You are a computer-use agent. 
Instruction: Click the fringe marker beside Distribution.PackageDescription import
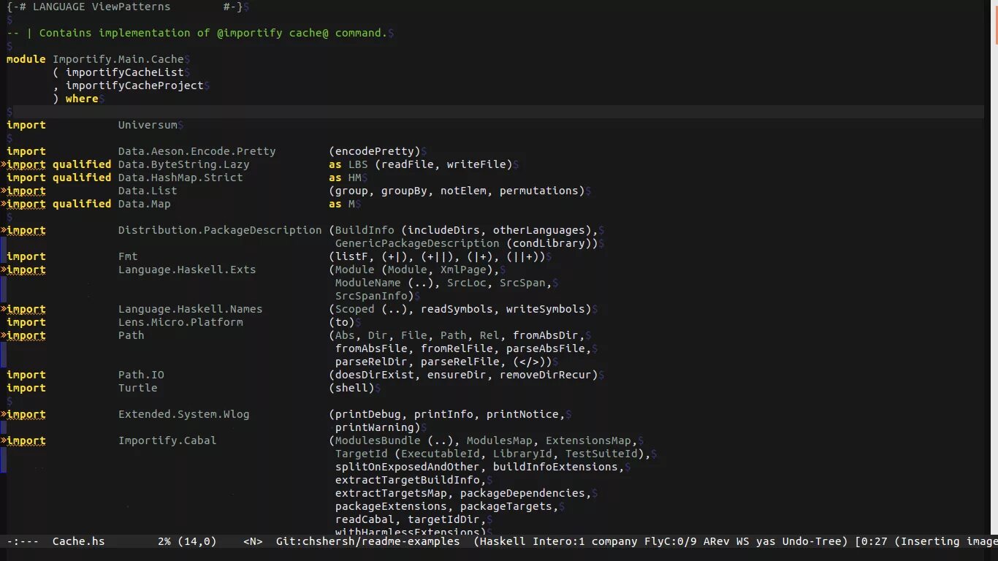pyautogui.click(x=3, y=230)
